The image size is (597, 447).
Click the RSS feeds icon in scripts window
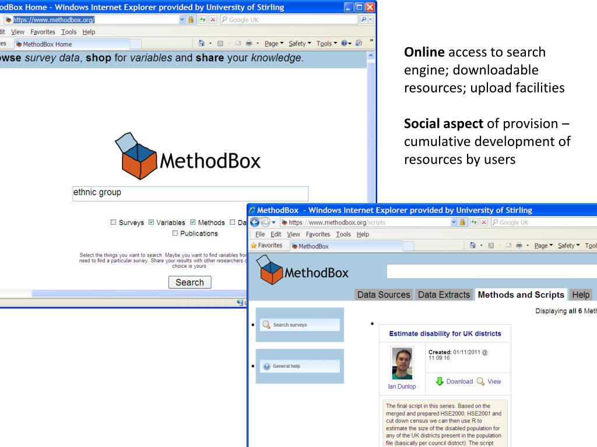pyautogui.click(x=491, y=246)
